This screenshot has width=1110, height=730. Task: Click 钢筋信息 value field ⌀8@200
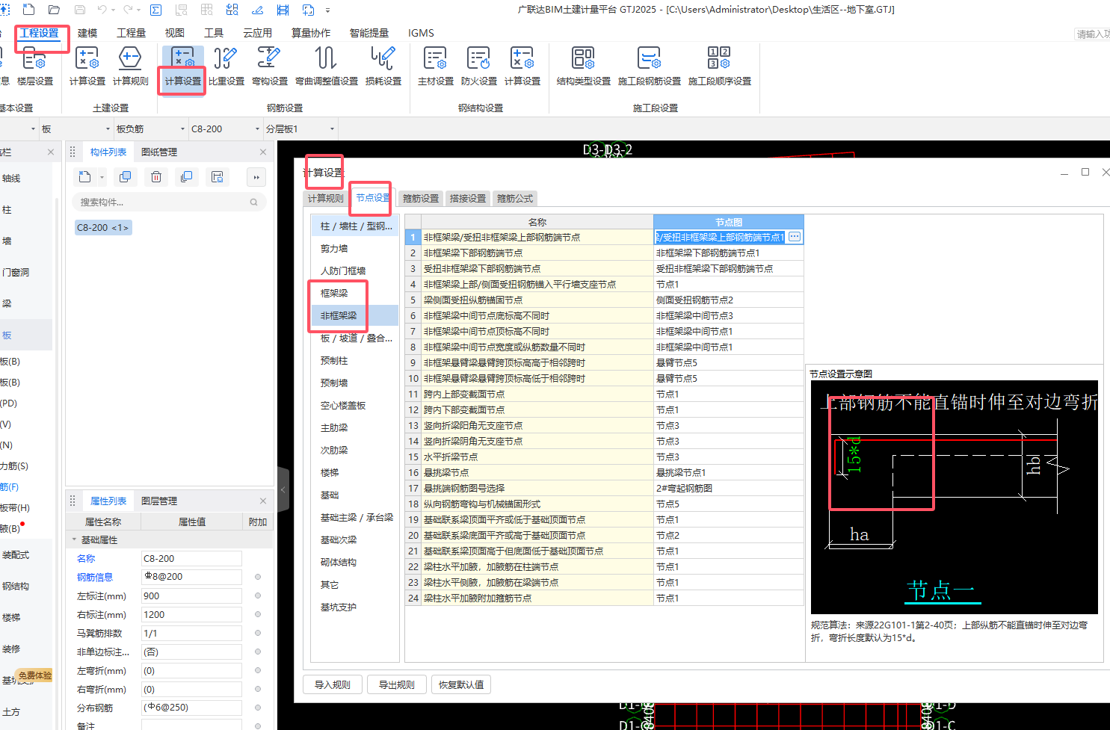point(191,577)
